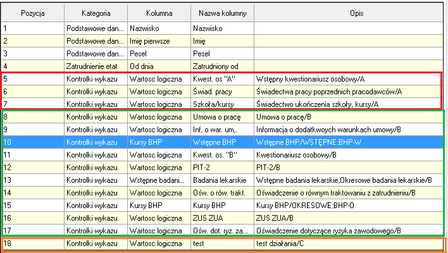Screen dimensions: 448x253
Task: Select position number 1 cell
Action: tap(32, 28)
